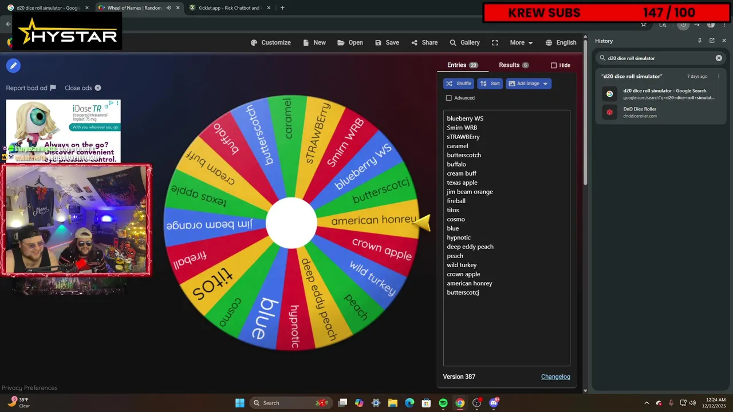
Task: Spin the wheel via the center circle
Action: pyautogui.click(x=291, y=223)
